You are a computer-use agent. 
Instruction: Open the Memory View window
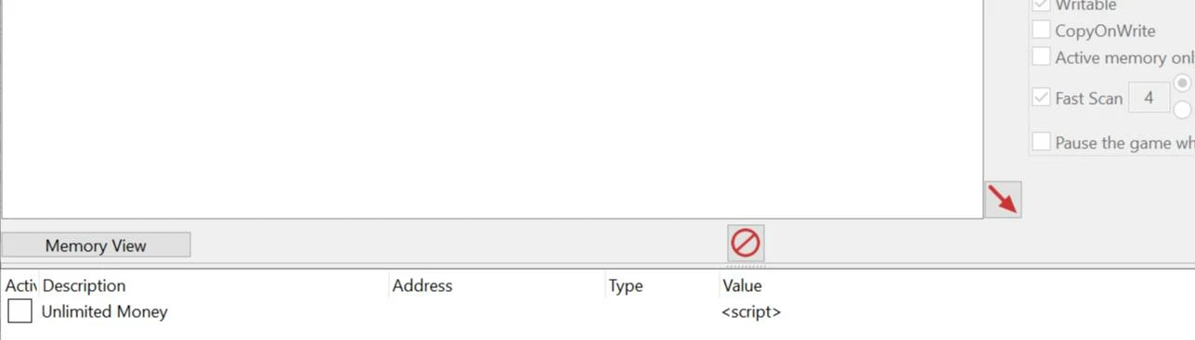(x=96, y=246)
